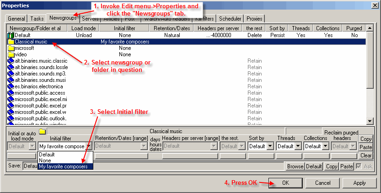This screenshot has height=193, width=381.
Task: Open the Proxies tab
Action: (254, 19)
